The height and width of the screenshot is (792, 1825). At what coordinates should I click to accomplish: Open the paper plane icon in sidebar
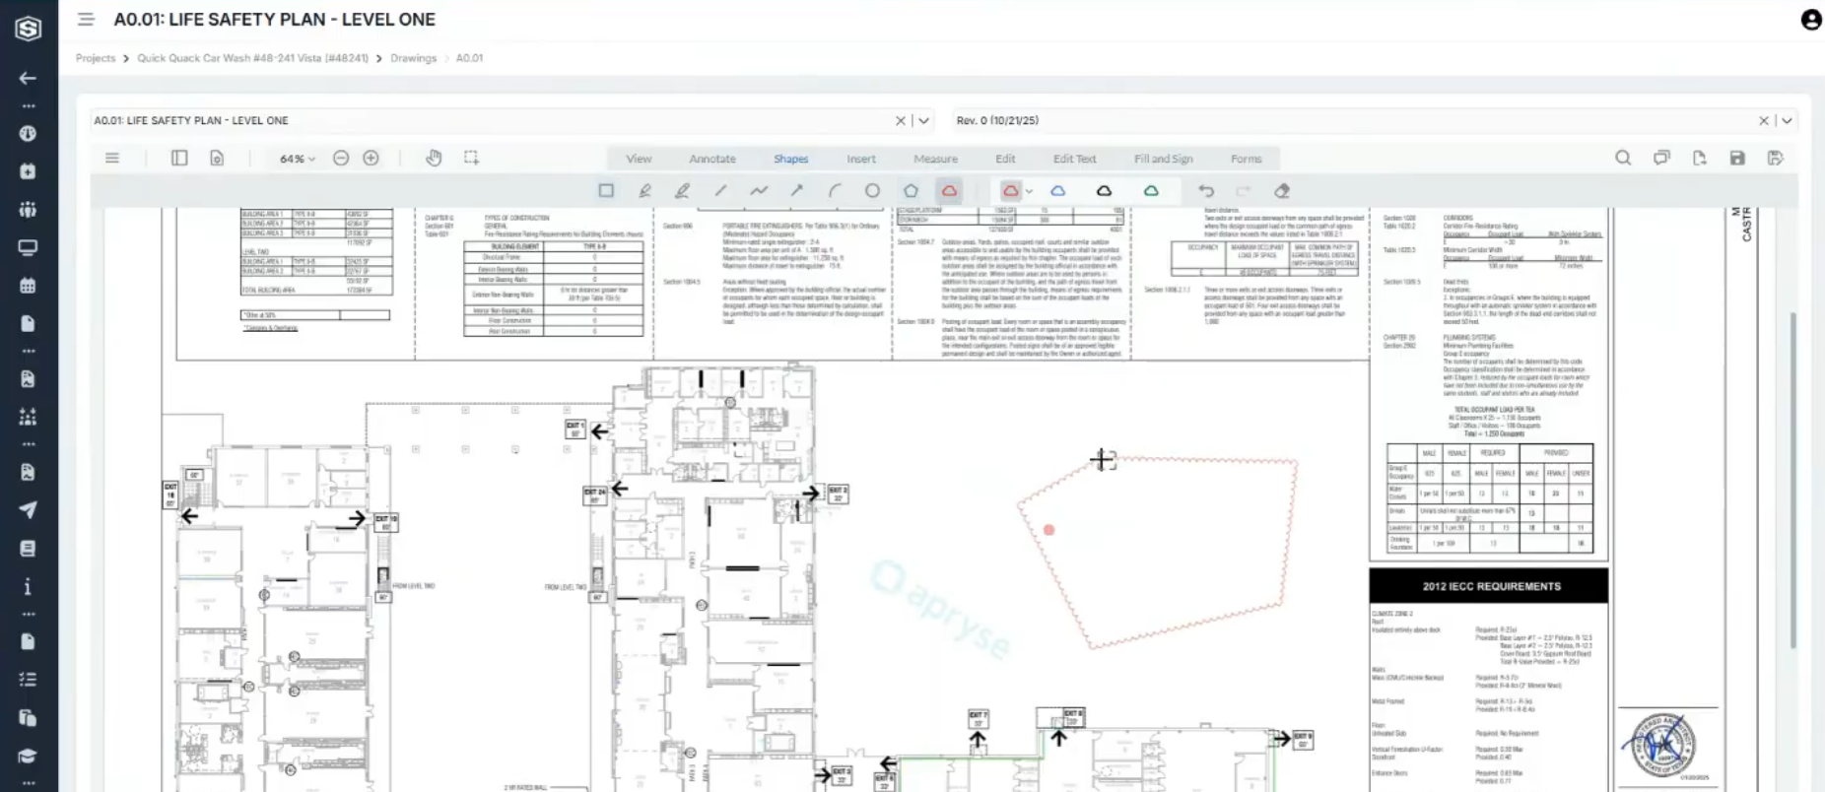click(x=28, y=509)
